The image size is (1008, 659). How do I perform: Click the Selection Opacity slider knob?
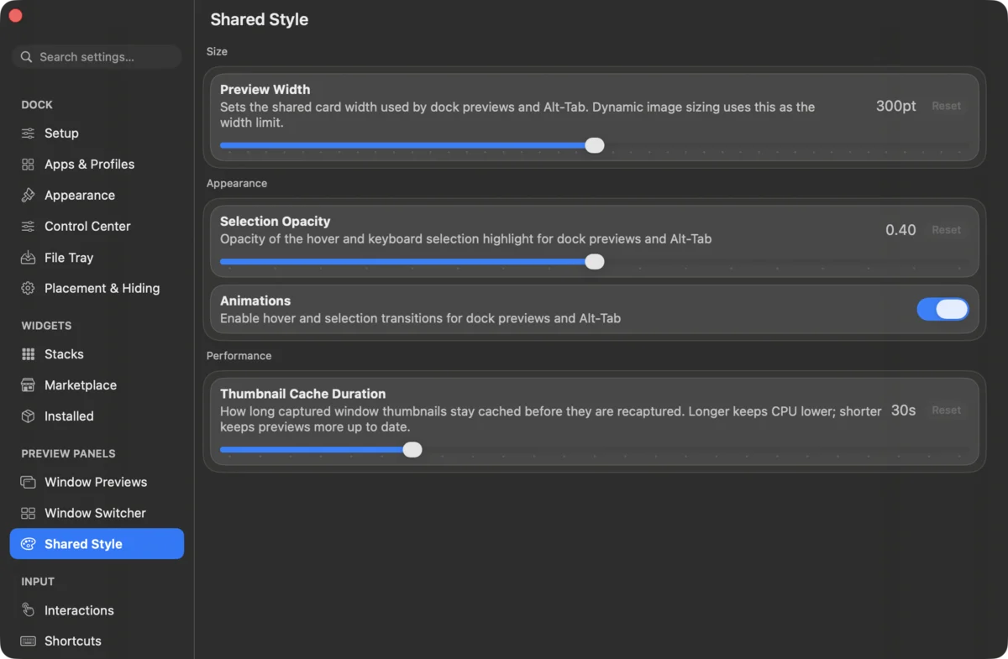click(x=594, y=261)
